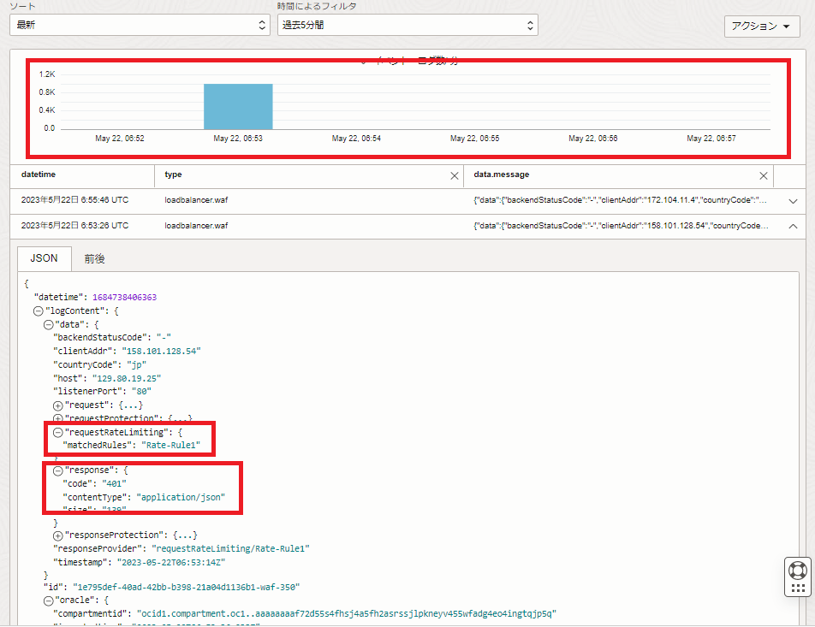Image resolution: width=815 pixels, height=627 pixels.
Task: Collapse the 6:53:26 UTC log row chevron
Action: (x=792, y=227)
